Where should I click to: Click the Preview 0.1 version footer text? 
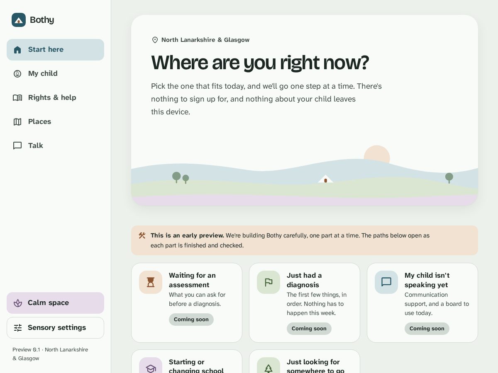coord(50,354)
